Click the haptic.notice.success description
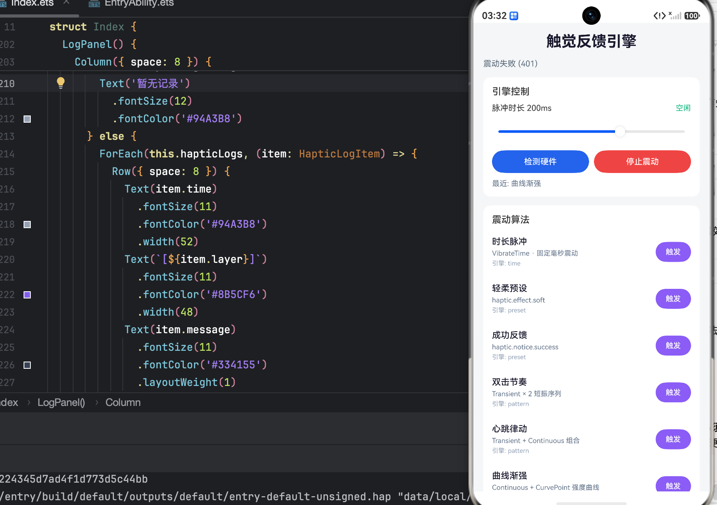 click(525, 347)
